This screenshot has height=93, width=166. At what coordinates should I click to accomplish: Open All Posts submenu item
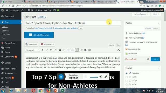pyautogui.click(x=5, y=27)
